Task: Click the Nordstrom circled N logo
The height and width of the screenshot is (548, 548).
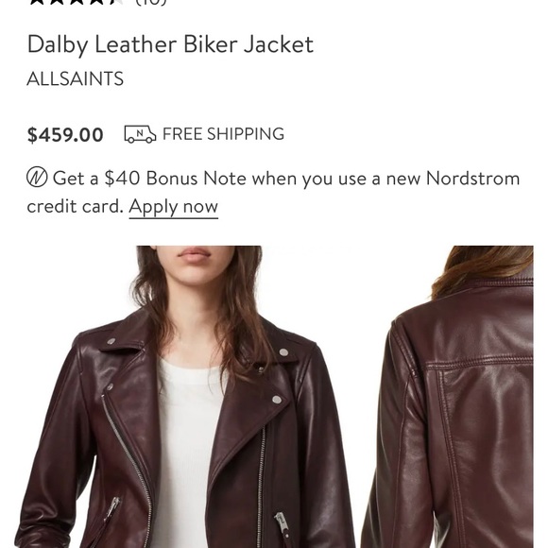Action: pos(37,178)
